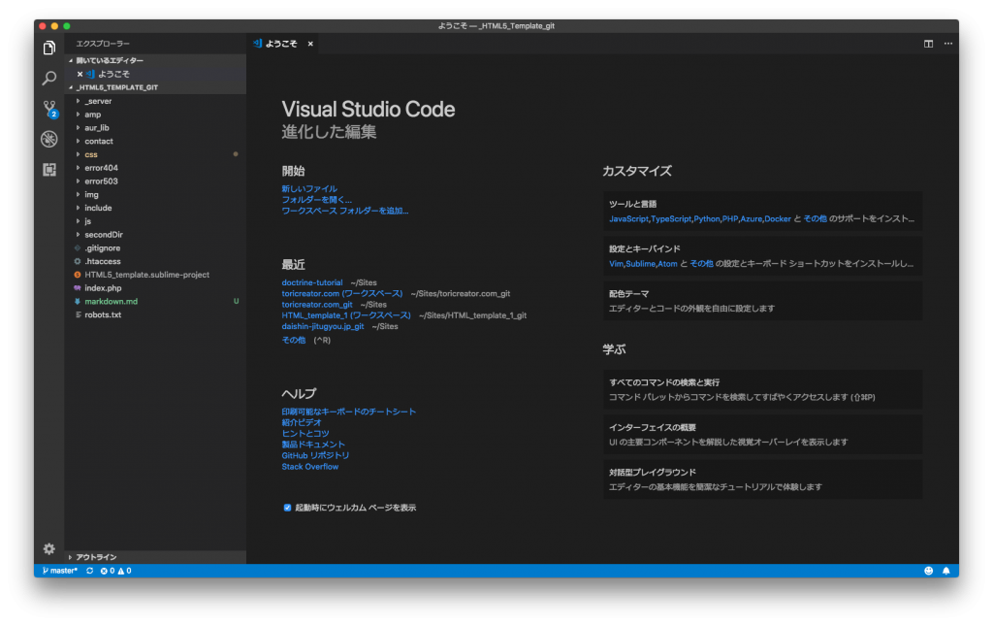Open the 配色テーマ customization card
The image size is (993, 626).
762,301
